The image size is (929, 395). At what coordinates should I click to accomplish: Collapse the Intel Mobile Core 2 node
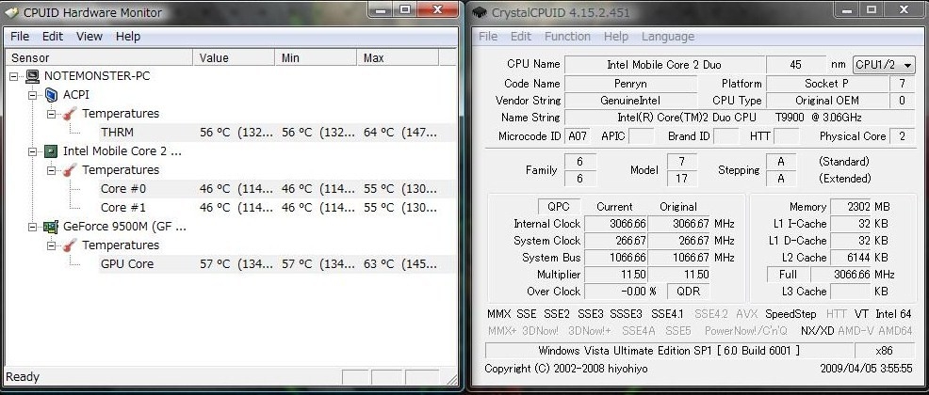tap(33, 150)
